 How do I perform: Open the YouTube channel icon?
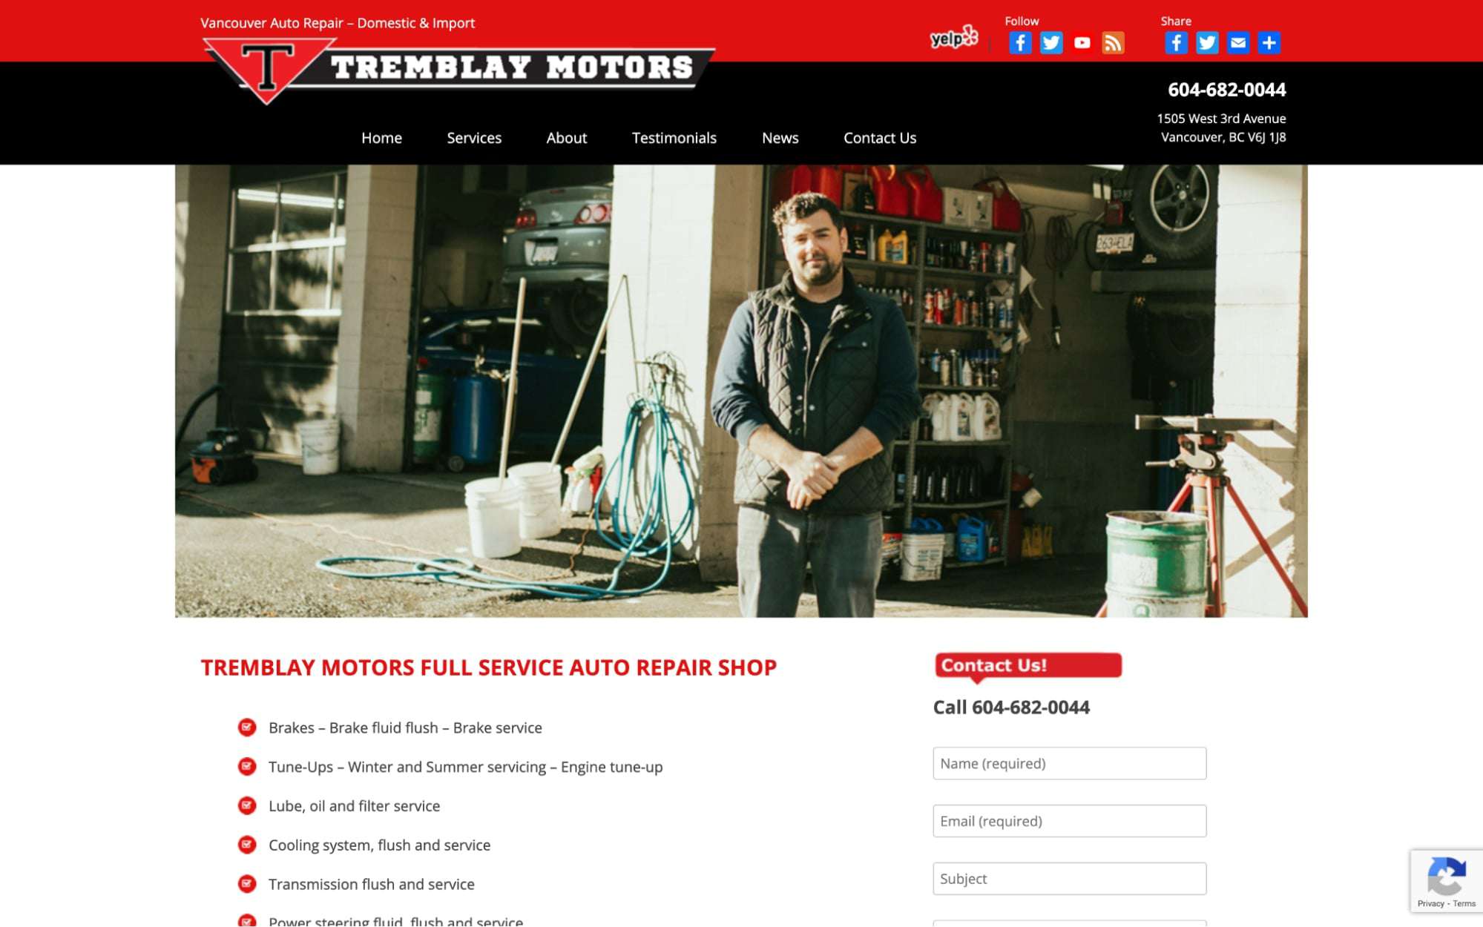(1082, 43)
